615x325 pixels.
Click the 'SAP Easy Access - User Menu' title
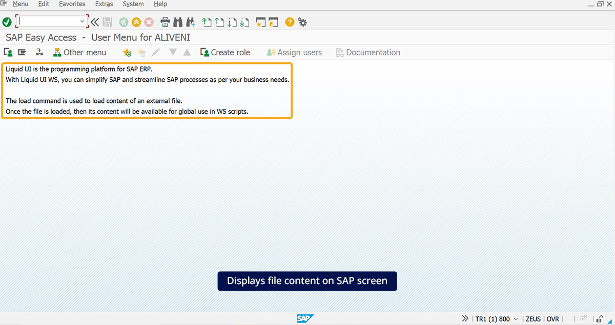(98, 38)
